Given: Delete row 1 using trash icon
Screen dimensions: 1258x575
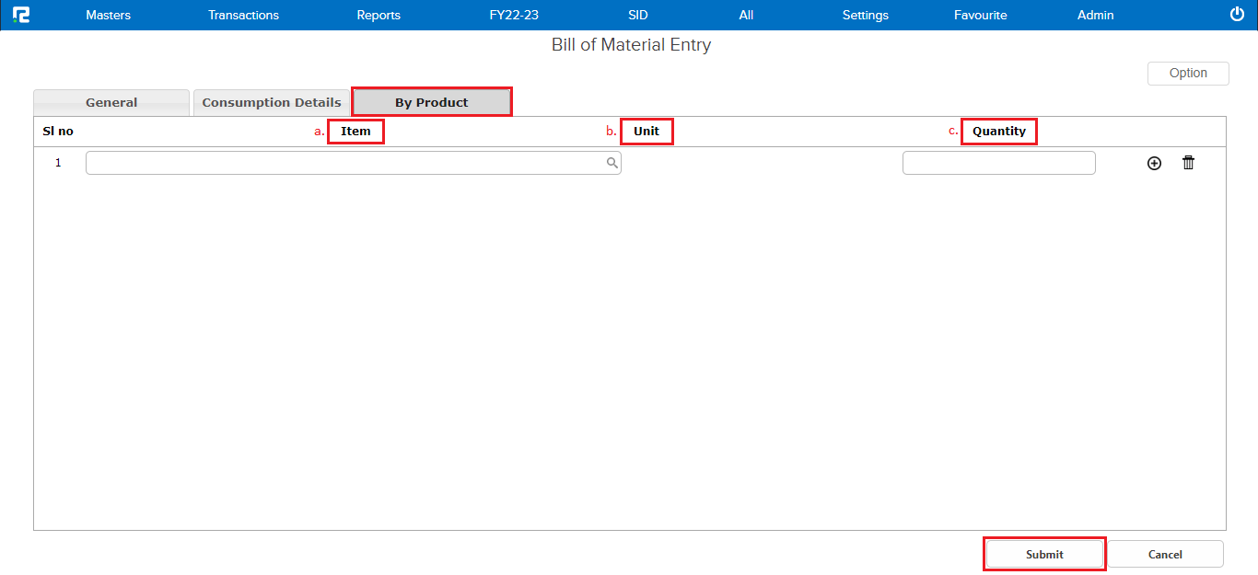Looking at the screenshot, I should coord(1188,163).
